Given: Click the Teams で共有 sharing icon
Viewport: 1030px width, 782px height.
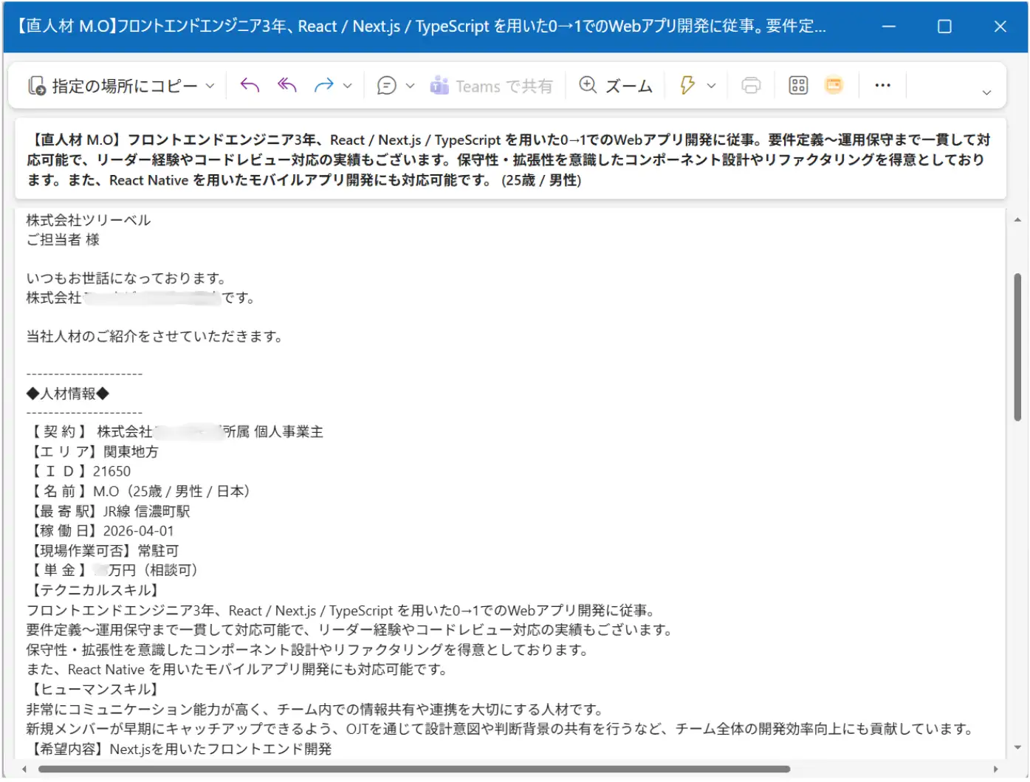Looking at the screenshot, I should [x=439, y=85].
